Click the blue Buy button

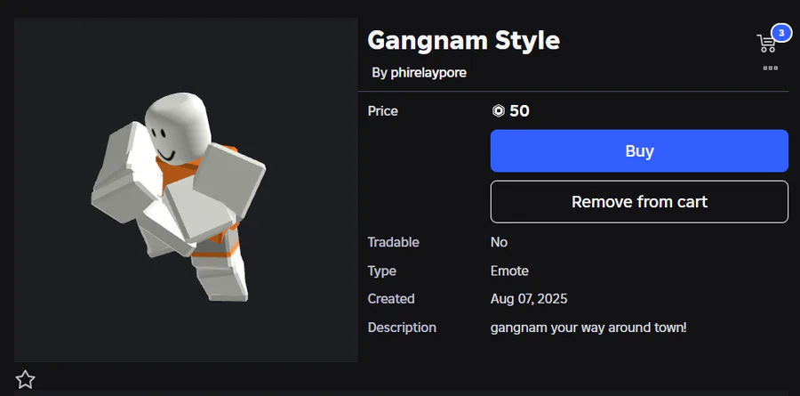[x=639, y=150]
